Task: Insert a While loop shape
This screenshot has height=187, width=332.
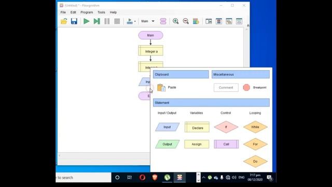Action: tap(255, 127)
